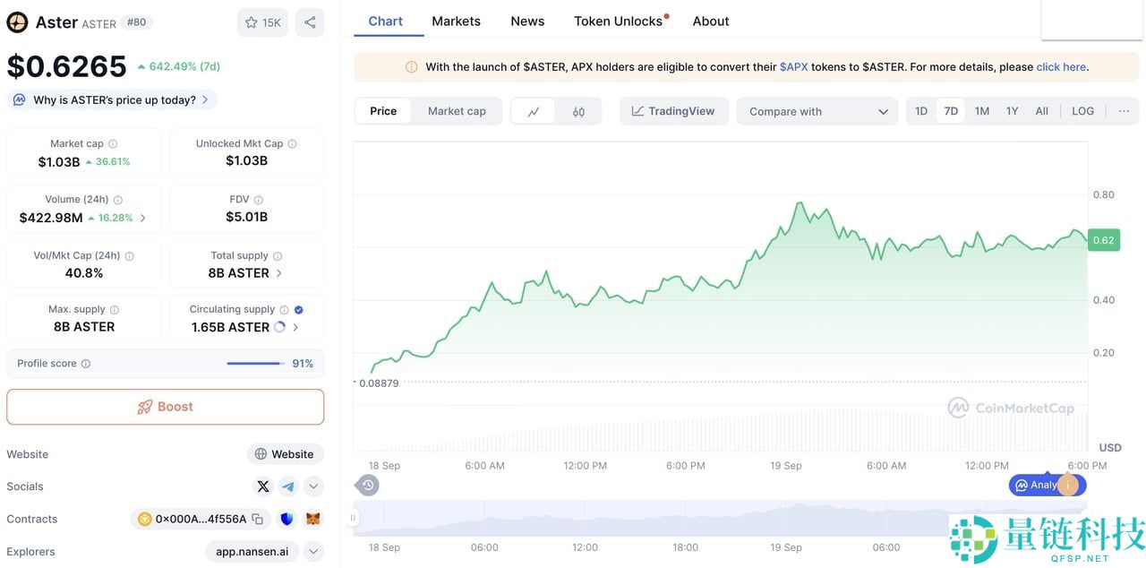
Task: Toggle chart to Market cap
Action: click(x=457, y=111)
